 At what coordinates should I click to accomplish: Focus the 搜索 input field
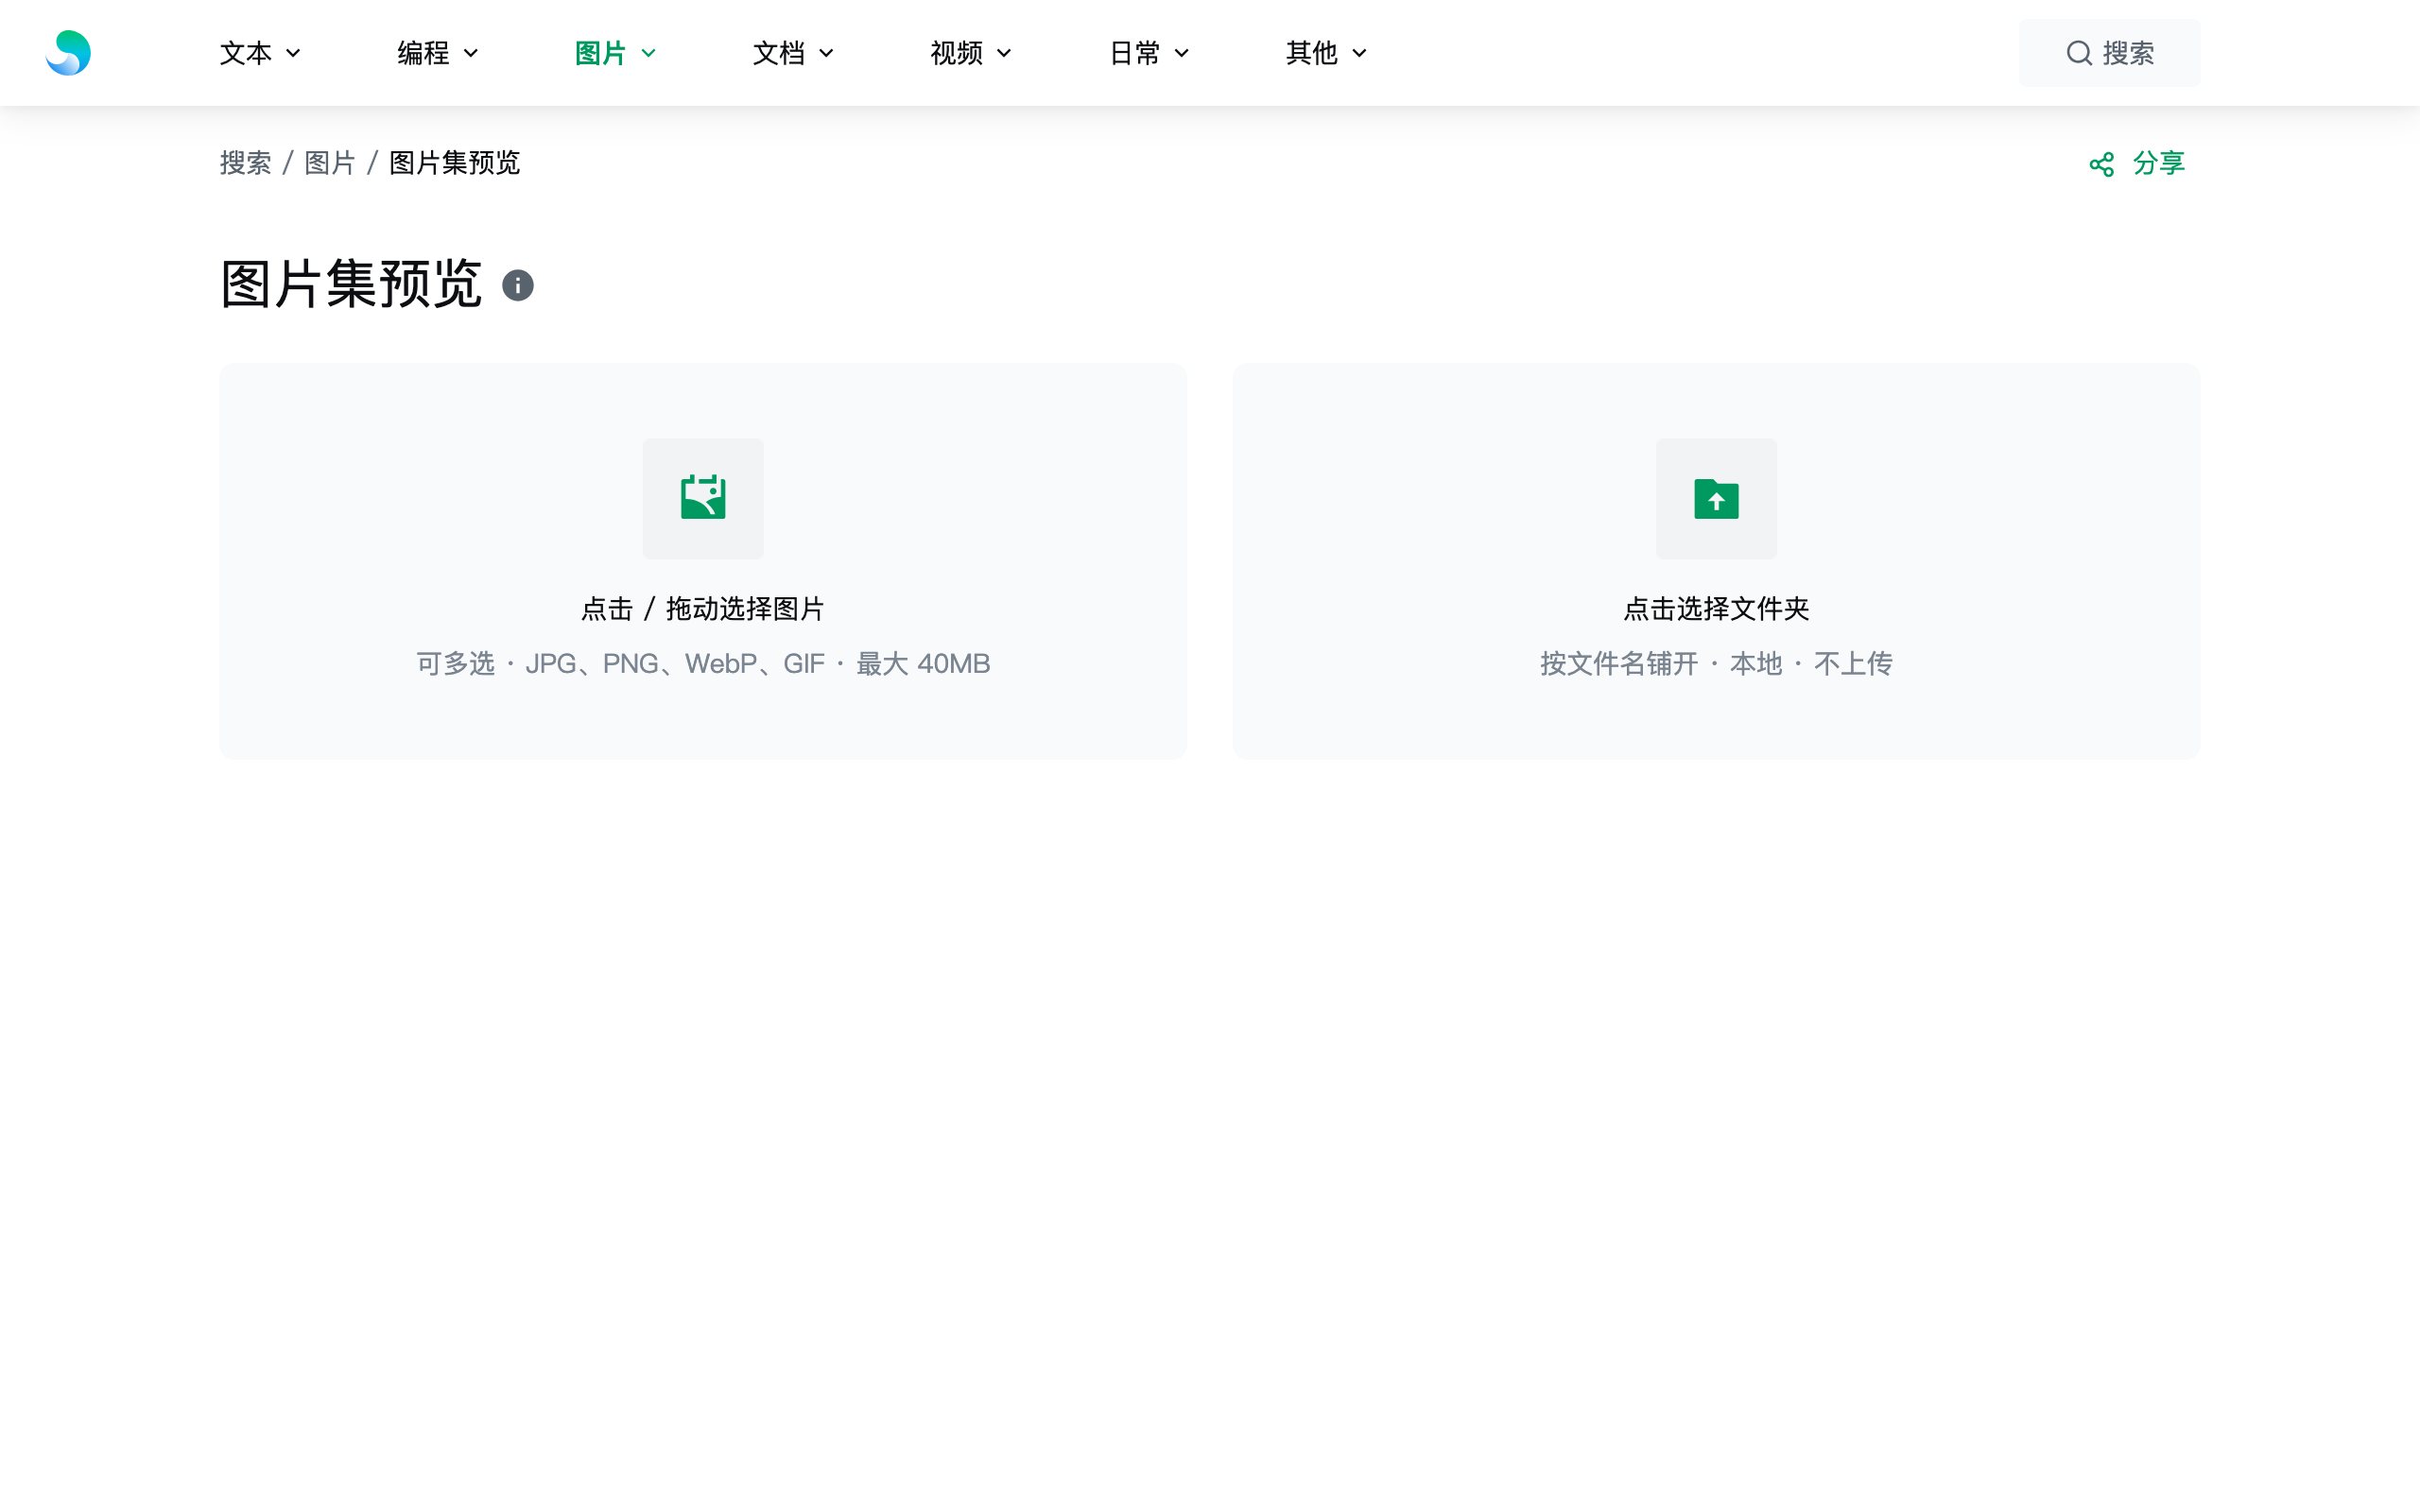2108,53
